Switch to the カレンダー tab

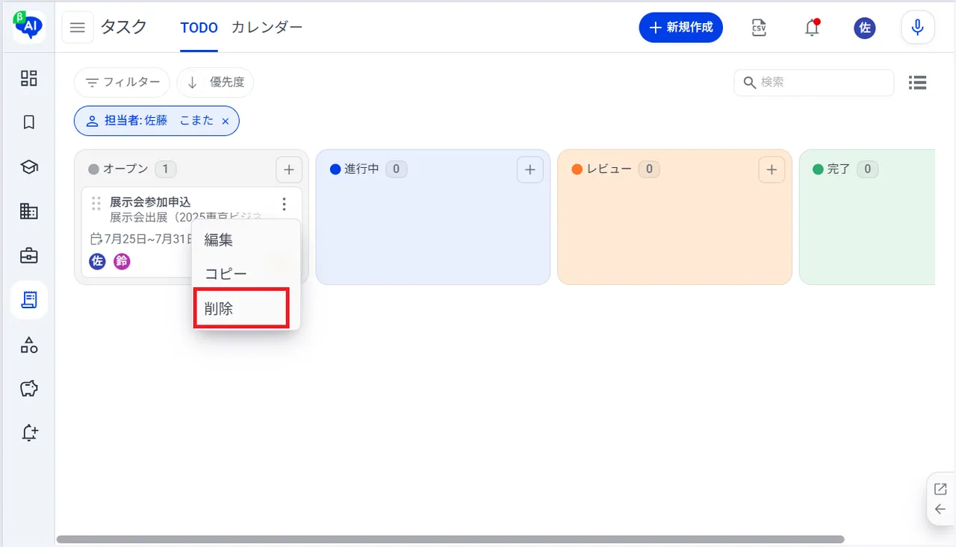[267, 28]
